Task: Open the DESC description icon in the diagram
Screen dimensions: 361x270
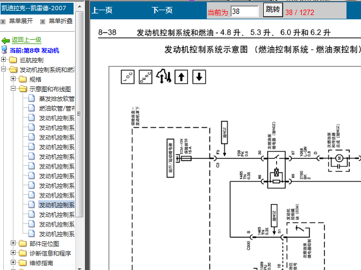Action: 146,77
